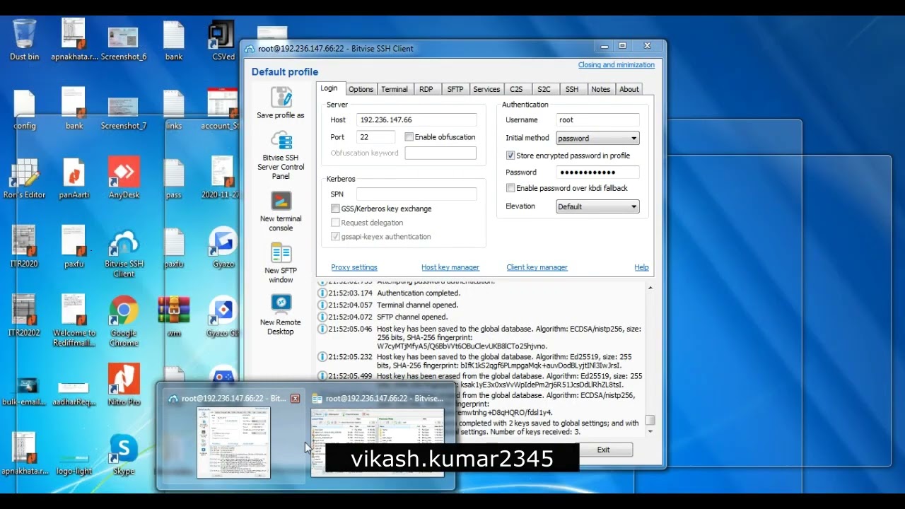This screenshot has width=905, height=509.
Task: Open the Closing and minimization link
Action: pyautogui.click(x=616, y=64)
